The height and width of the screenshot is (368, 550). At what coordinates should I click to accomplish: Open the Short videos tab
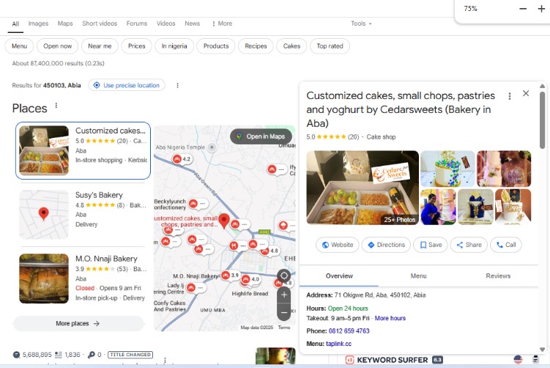[x=100, y=23]
